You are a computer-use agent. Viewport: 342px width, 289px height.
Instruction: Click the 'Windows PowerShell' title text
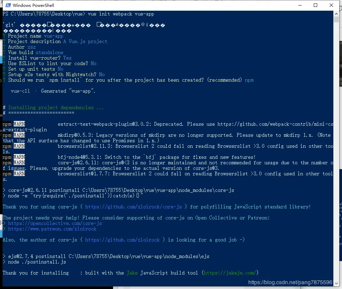pyautogui.click(x=33, y=5)
